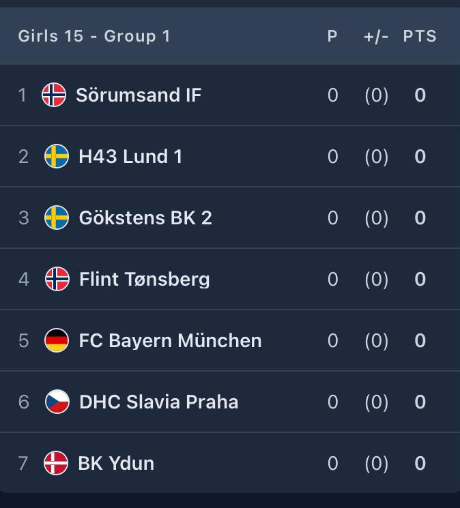Viewport: 460px width, 508px height.
Task: Select the Gökstens BK 2 team name
Action: click(x=145, y=218)
